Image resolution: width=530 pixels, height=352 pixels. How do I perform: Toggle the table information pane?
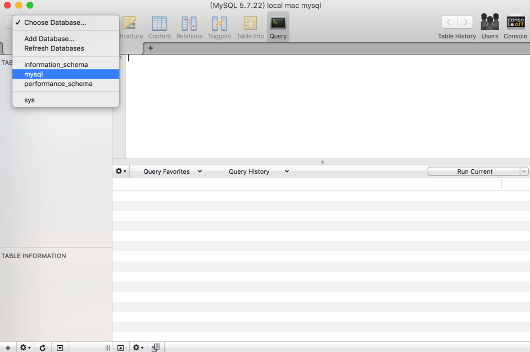(x=60, y=348)
